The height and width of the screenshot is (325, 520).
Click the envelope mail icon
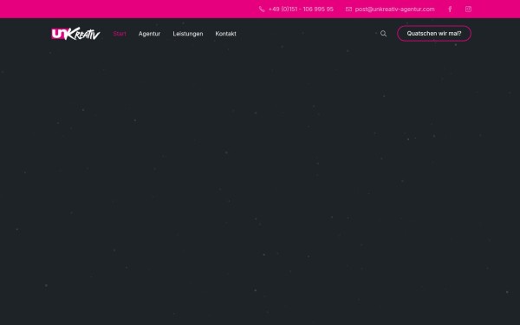click(348, 10)
